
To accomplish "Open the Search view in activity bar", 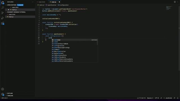I will pos(3,8).
